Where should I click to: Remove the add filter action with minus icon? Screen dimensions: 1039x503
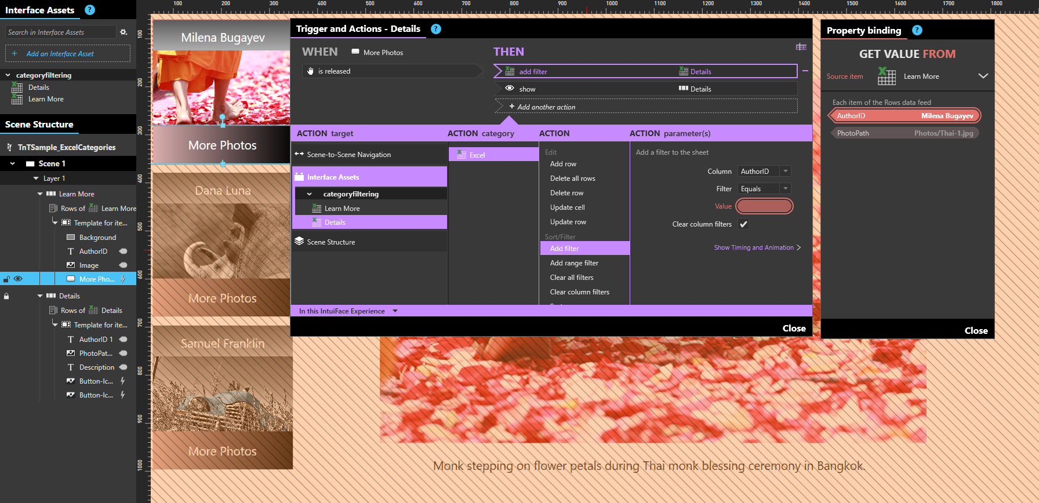[805, 71]
